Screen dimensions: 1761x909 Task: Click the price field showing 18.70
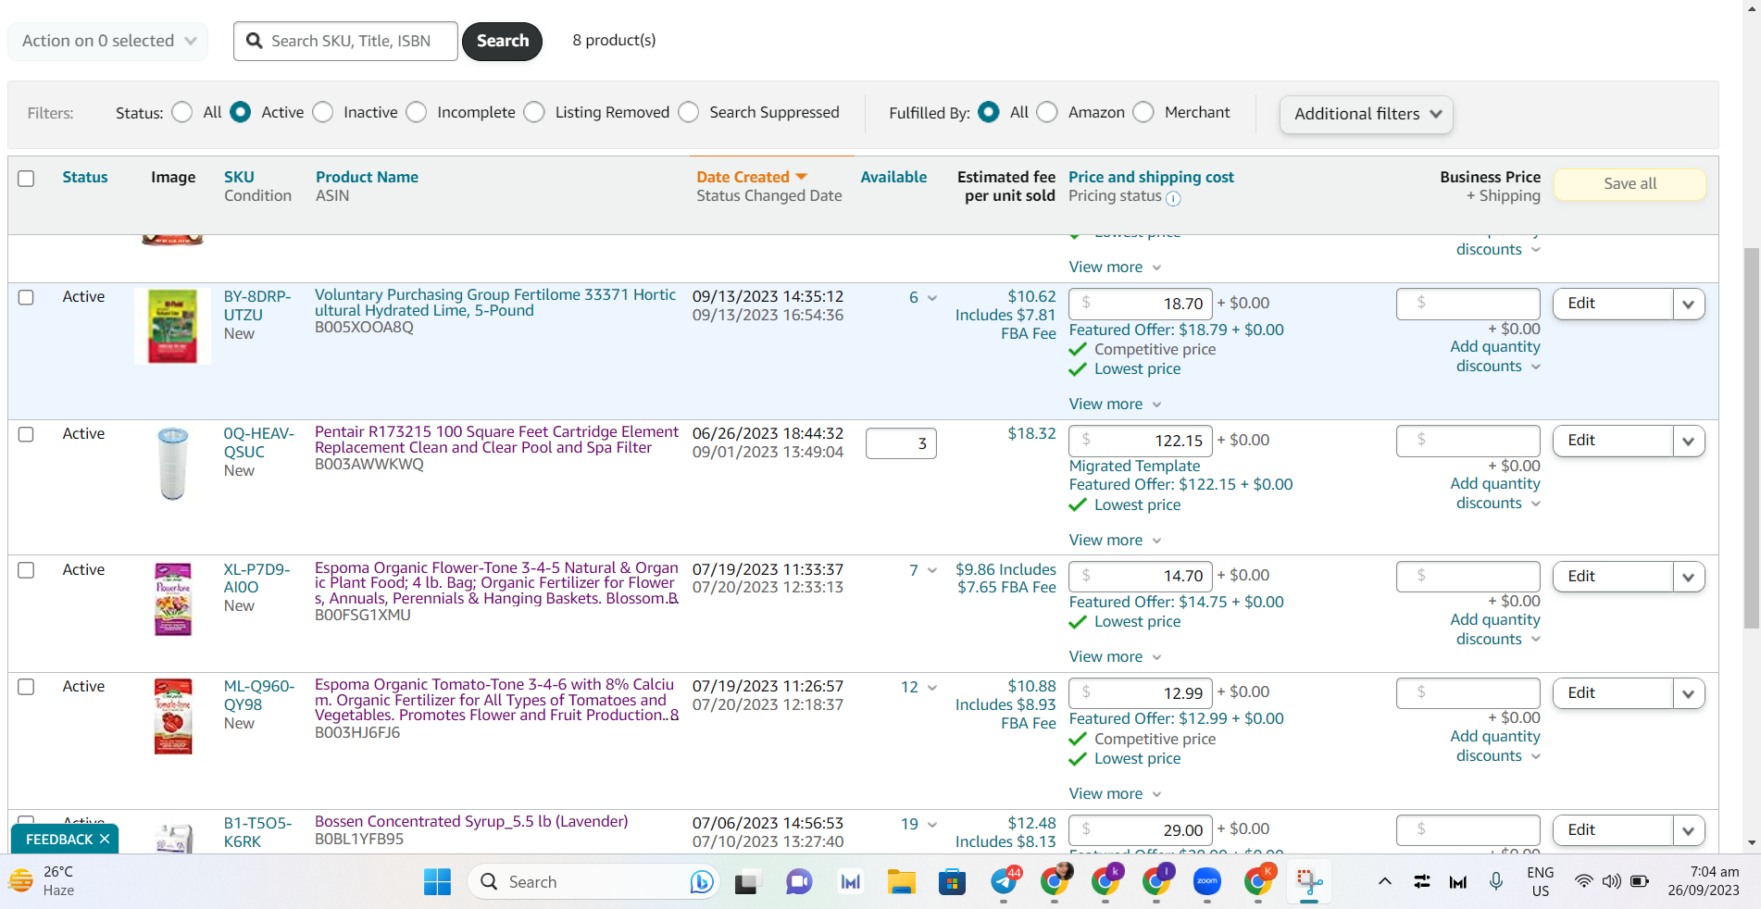pos(1140,304)
